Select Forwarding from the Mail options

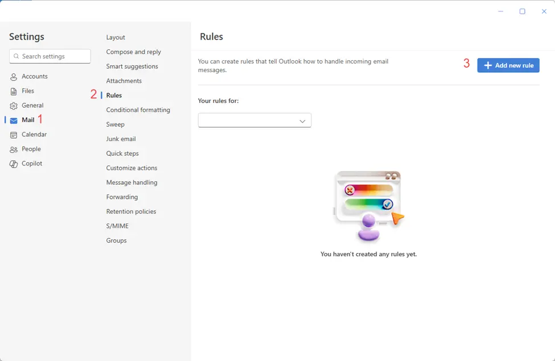click(x=122, y=197)
